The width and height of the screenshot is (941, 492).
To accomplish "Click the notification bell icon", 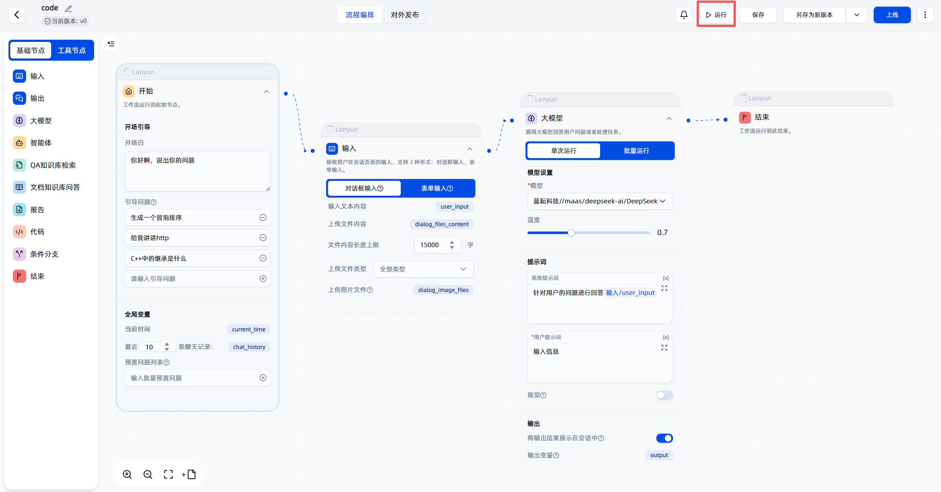I will [684, 15].
